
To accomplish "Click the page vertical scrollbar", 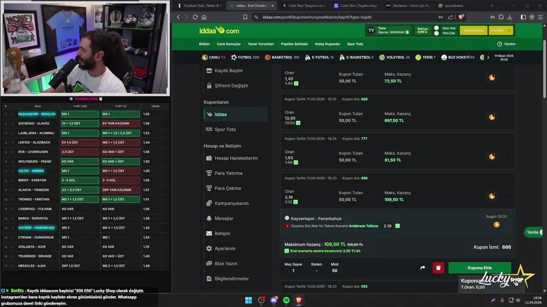I will click(x=544, y=70).
